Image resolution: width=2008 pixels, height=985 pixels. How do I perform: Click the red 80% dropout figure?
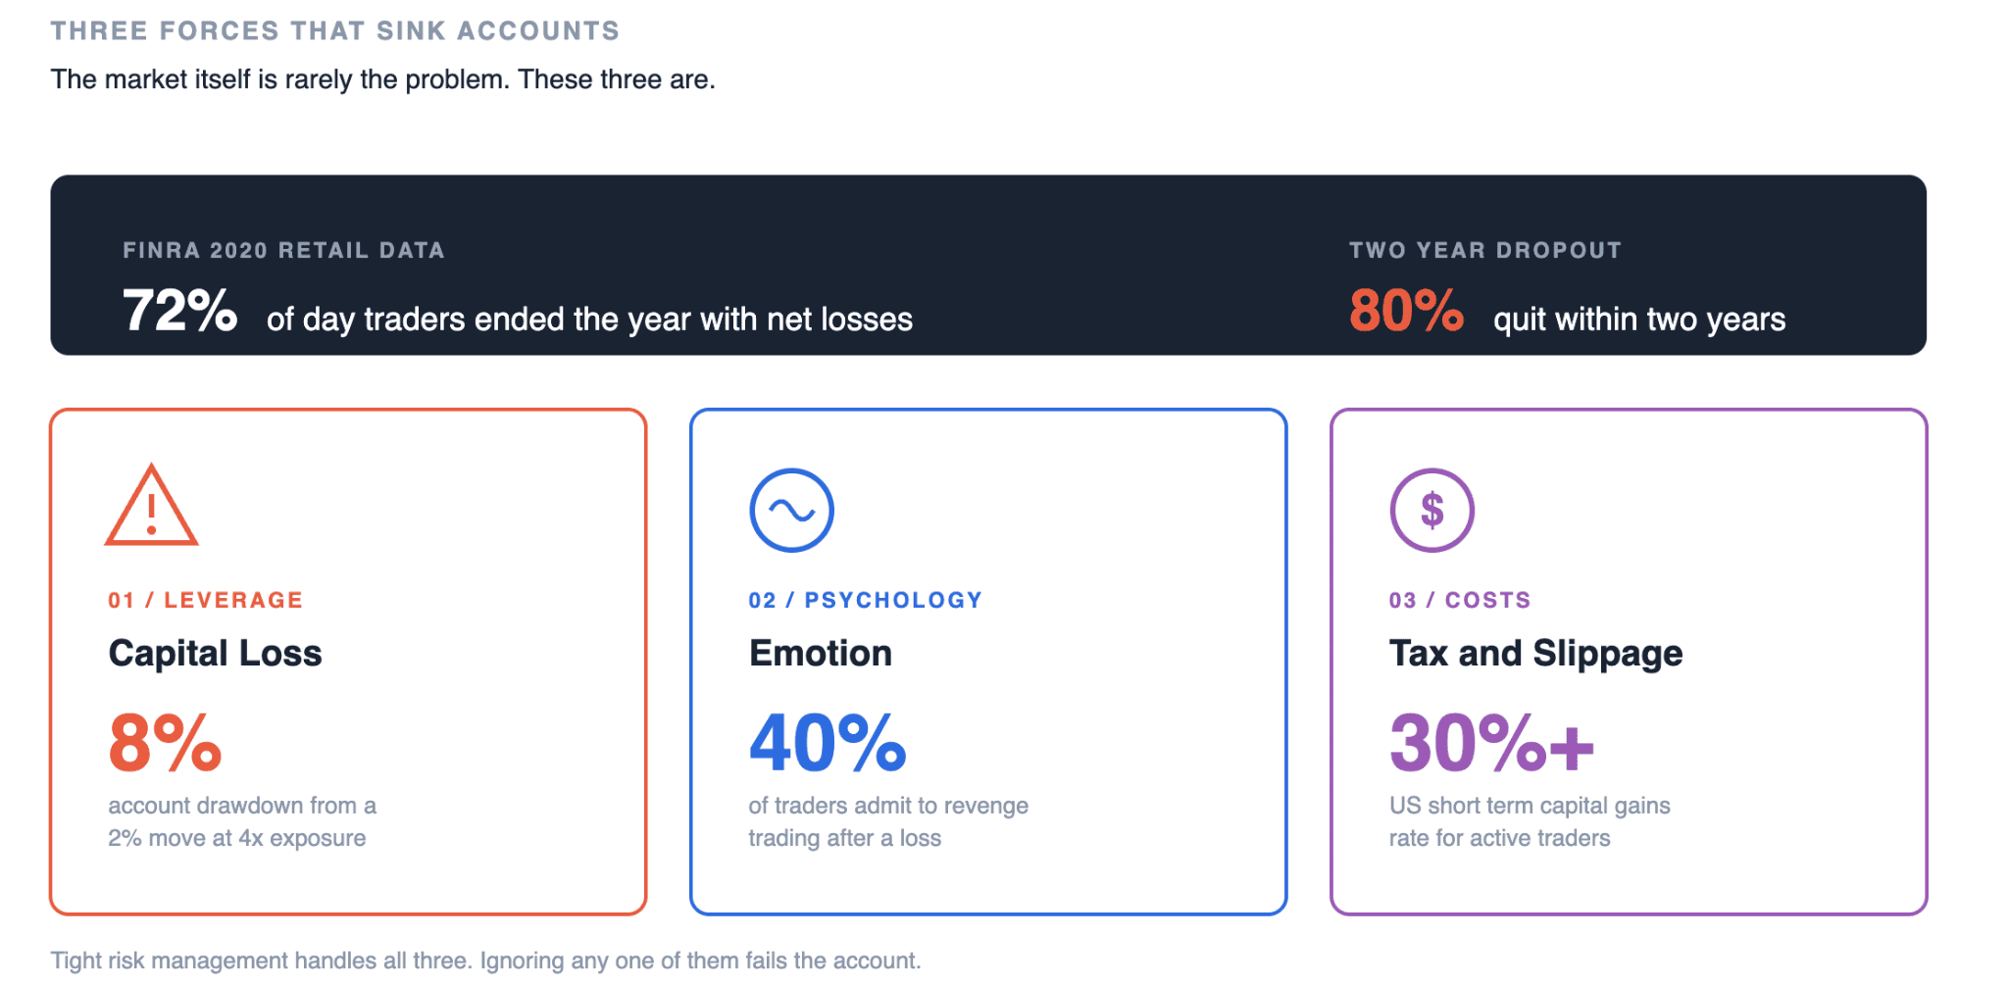(1406, 312)
